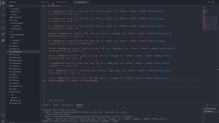Click the Stuff breadcrumb segment
Viewport: 219px width, 123px height.
click(43, 6)
